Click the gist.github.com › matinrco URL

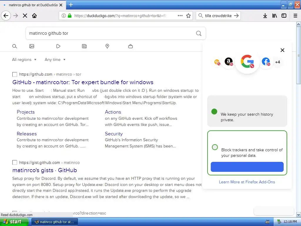[x=49, y=162]
